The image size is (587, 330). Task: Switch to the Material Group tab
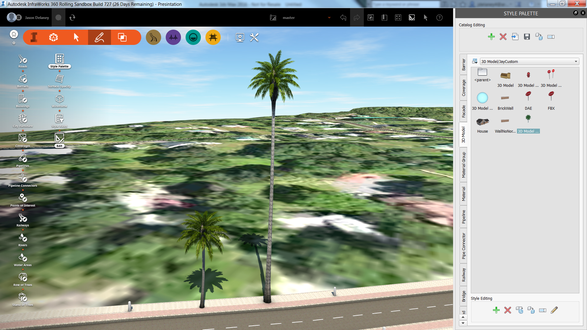tap(463, 165)
